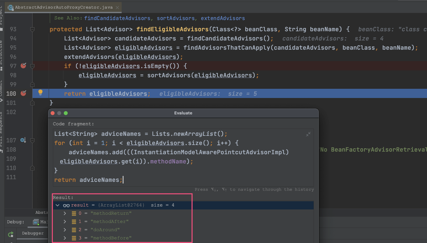
Task: Click the breakpoint on line 97
Action: [x=23, y=66]
